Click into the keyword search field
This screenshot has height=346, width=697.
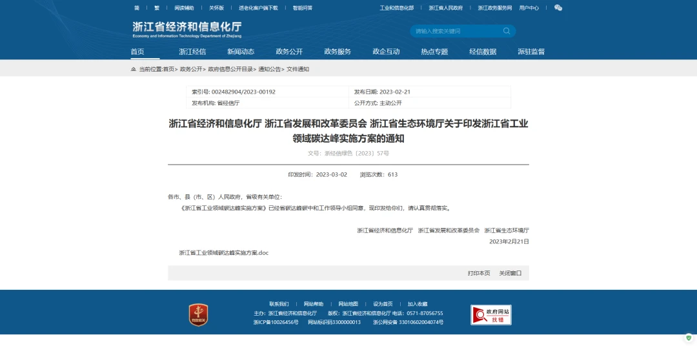coord(455,31)
